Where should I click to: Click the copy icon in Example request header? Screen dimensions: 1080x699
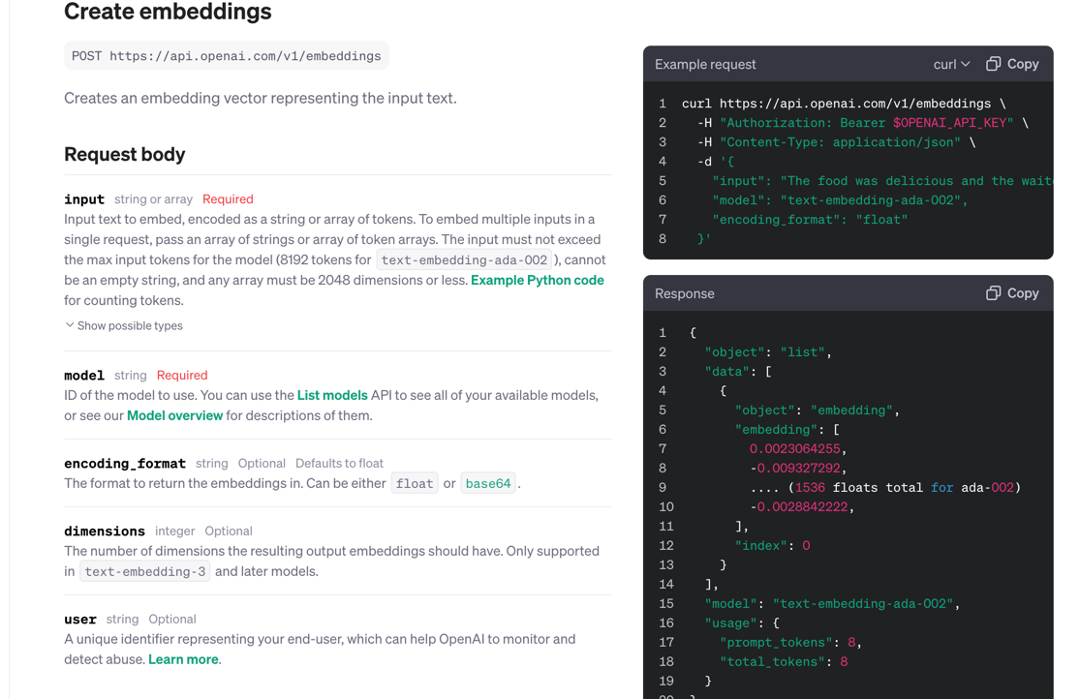(993, 64)
